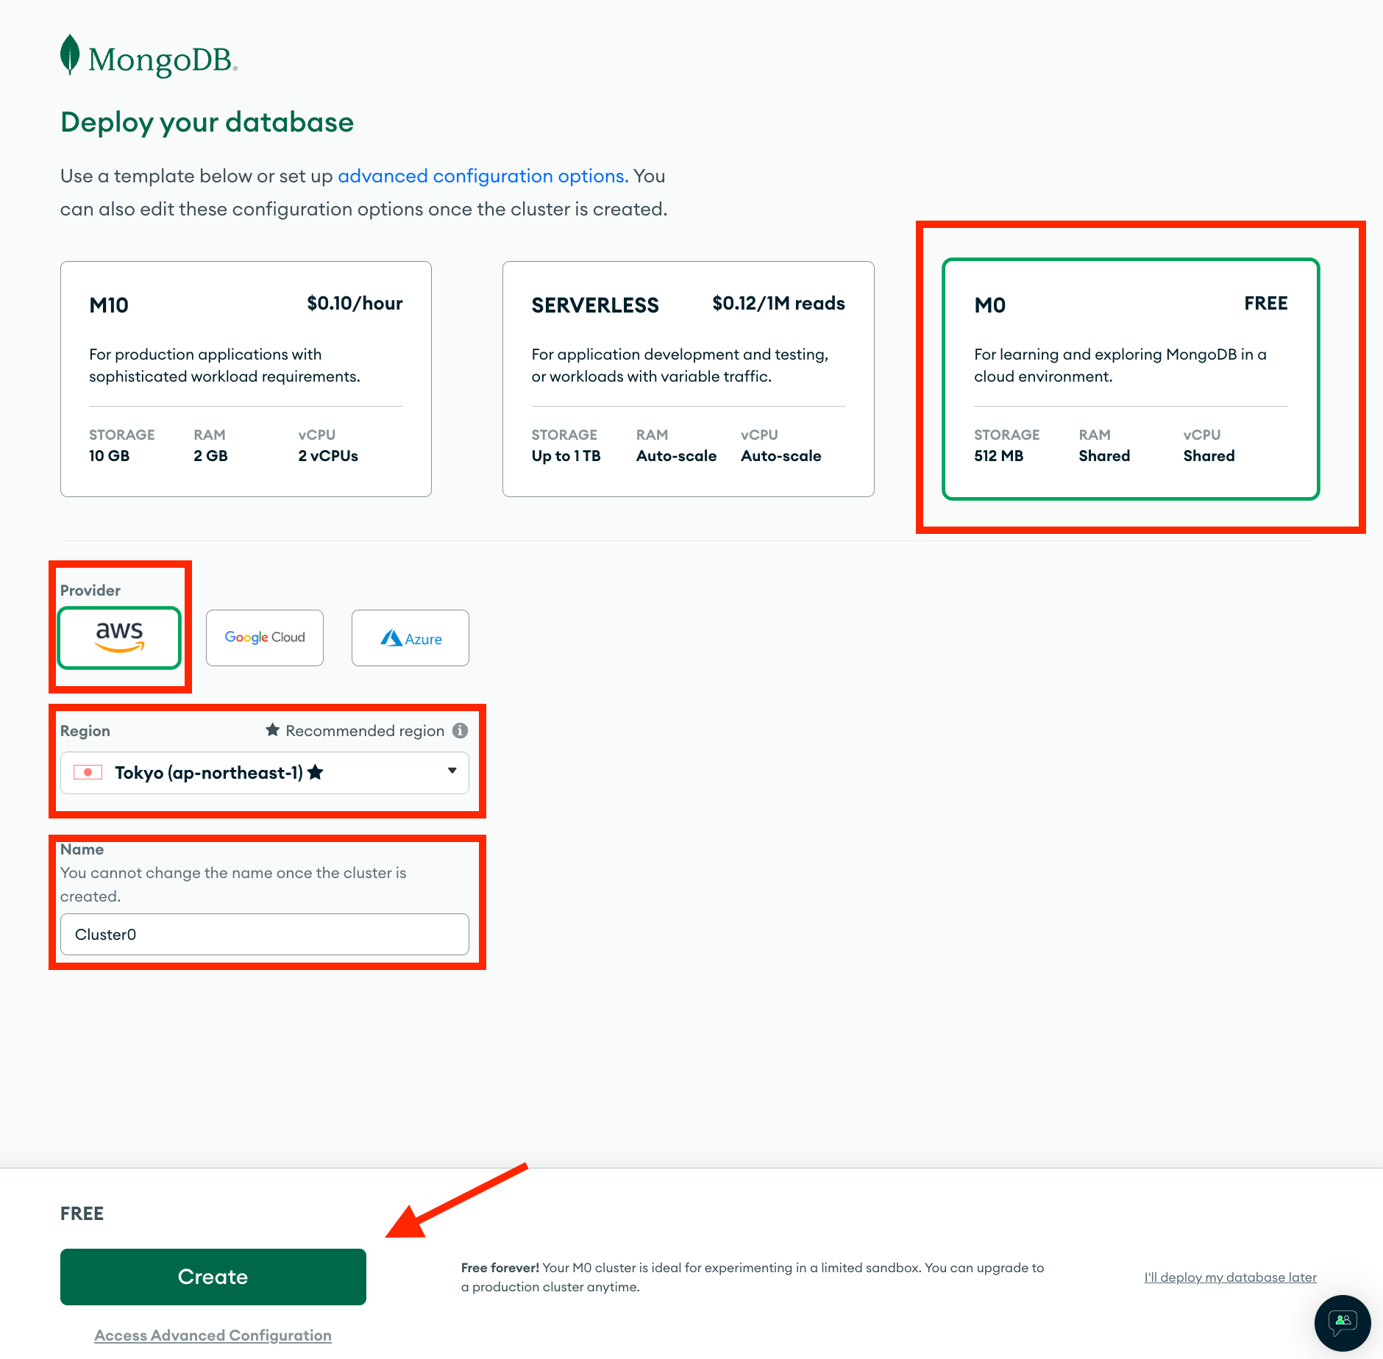1383x1359 pixels.
Task: Select the Serverless template card
Action: coord(688,379)
